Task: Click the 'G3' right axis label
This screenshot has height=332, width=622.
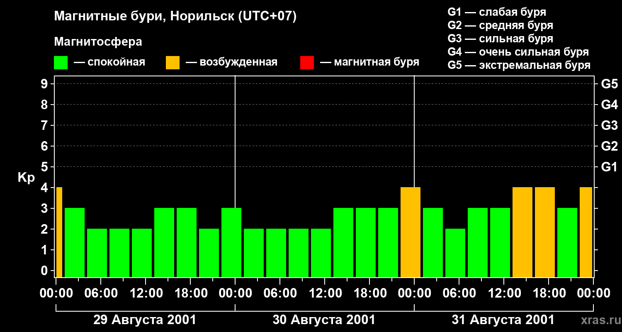Action: click(x=610, y=125)
